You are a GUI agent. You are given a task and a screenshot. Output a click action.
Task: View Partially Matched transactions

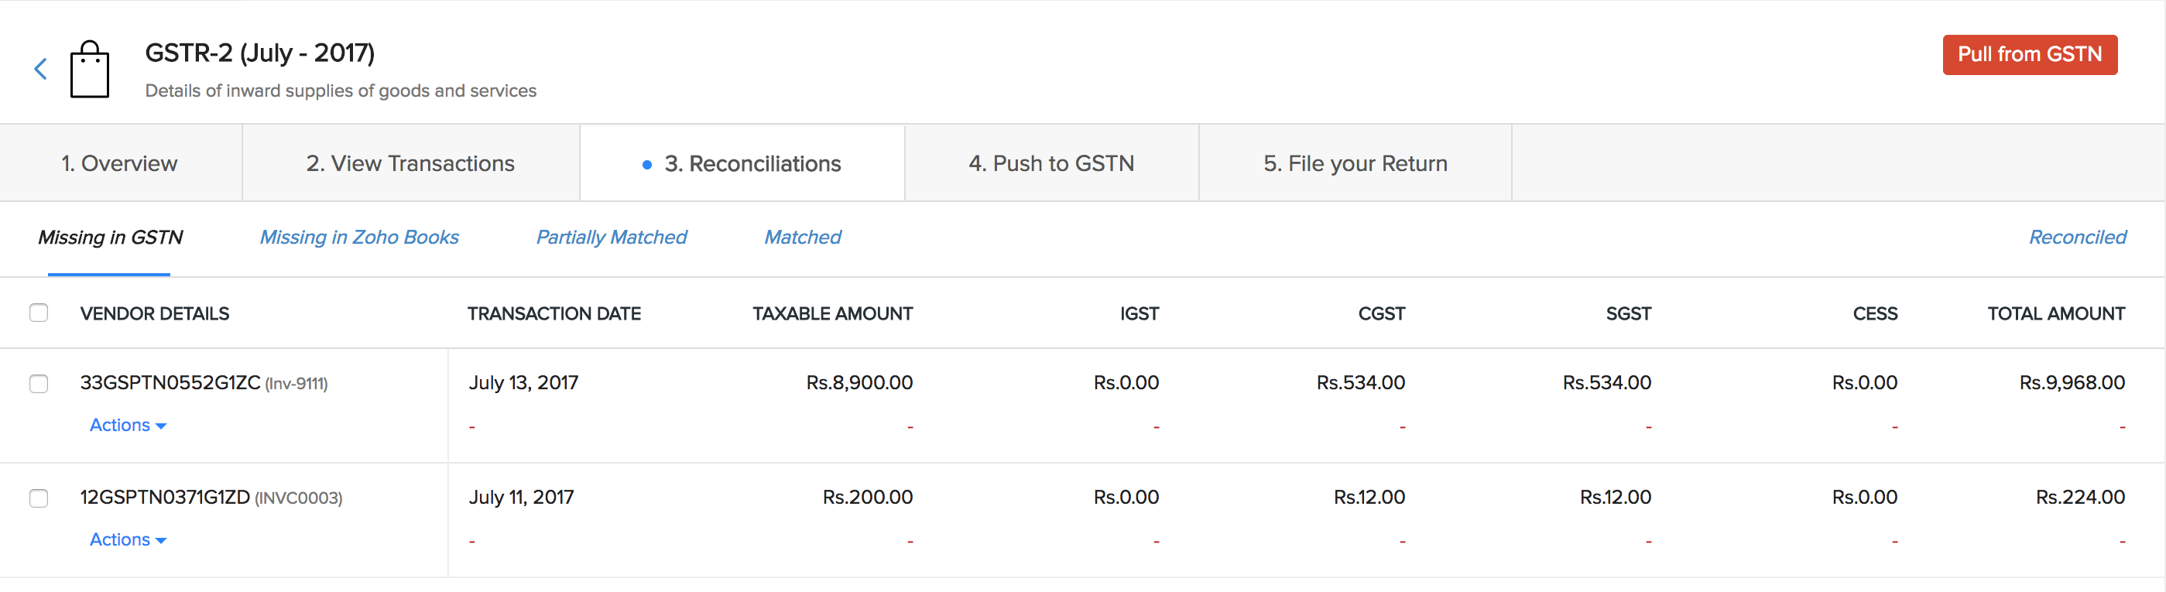click(612, 237)
